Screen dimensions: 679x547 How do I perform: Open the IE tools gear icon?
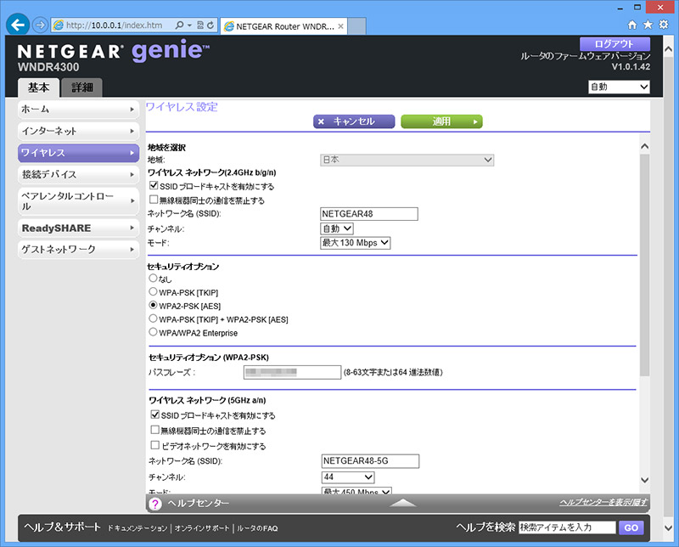pyautogui.click(x=664, y=25)
